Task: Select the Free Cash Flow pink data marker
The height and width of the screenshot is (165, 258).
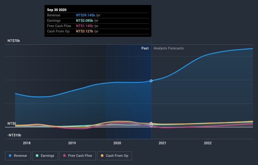Action: (x=151, y=126)
